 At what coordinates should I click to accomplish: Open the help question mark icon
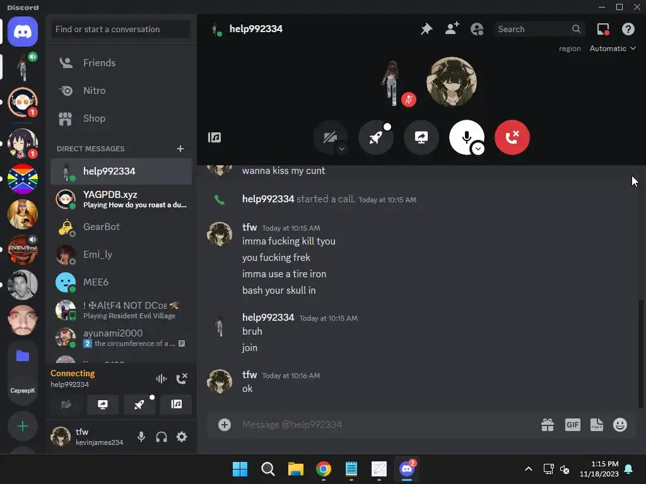click(x=628, y=29)
